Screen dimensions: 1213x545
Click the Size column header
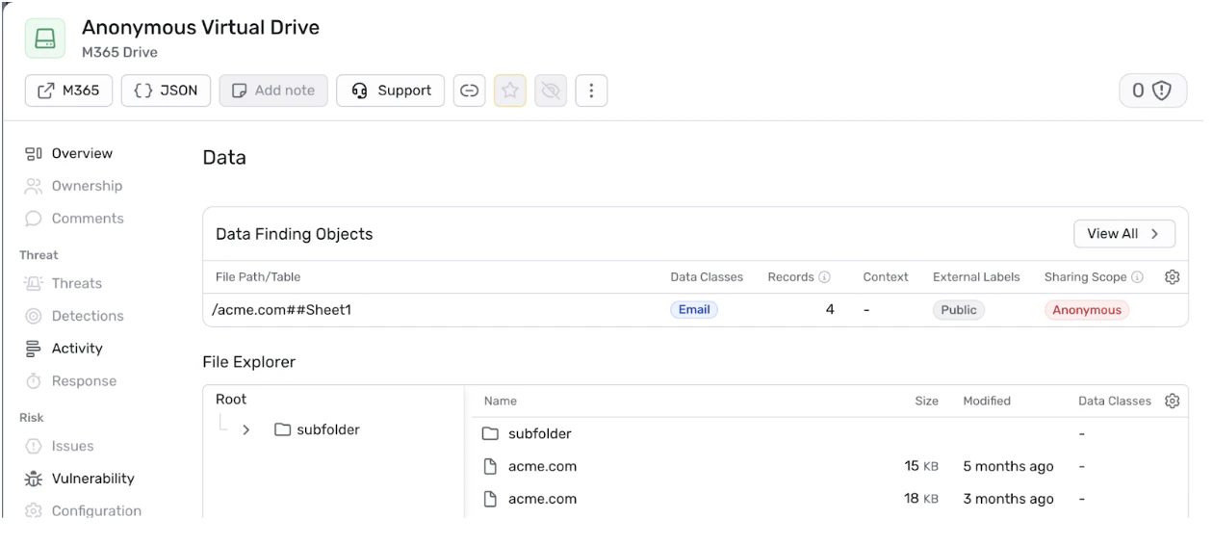[926, 402]
